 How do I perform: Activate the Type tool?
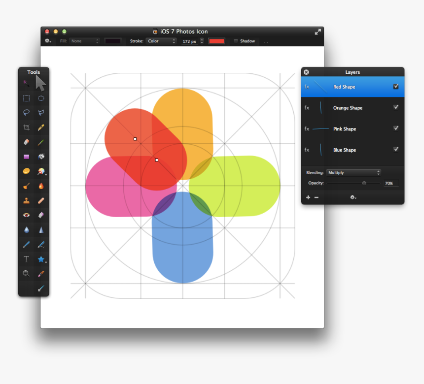pyautogui.click(x=26, y=259)
